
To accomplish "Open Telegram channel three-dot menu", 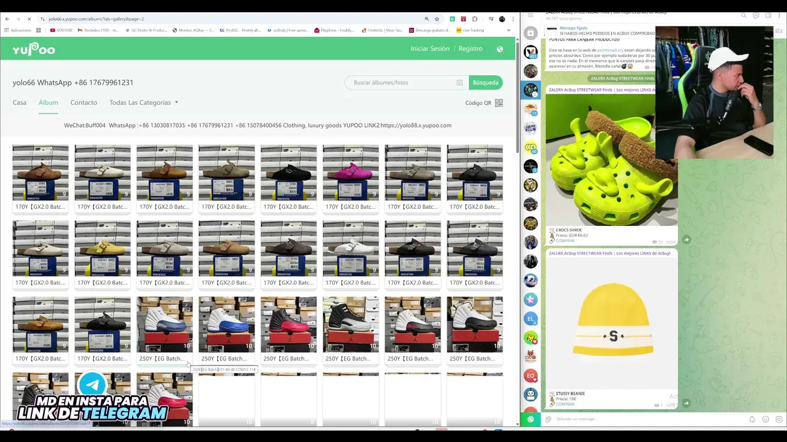I will click(x=780, y=15).
